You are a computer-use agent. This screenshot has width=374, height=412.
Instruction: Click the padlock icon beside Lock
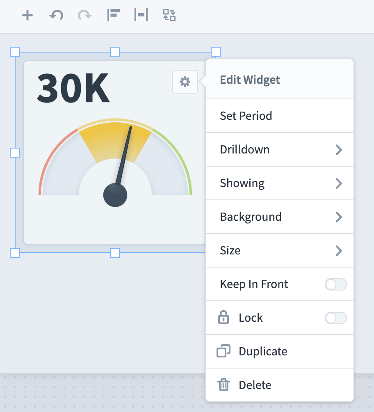223,317
